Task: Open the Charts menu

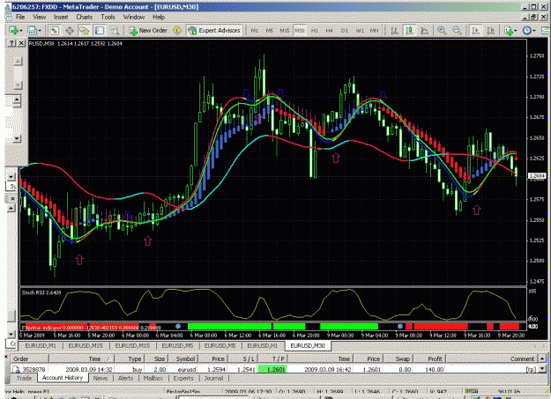Action: pos(85,17)
